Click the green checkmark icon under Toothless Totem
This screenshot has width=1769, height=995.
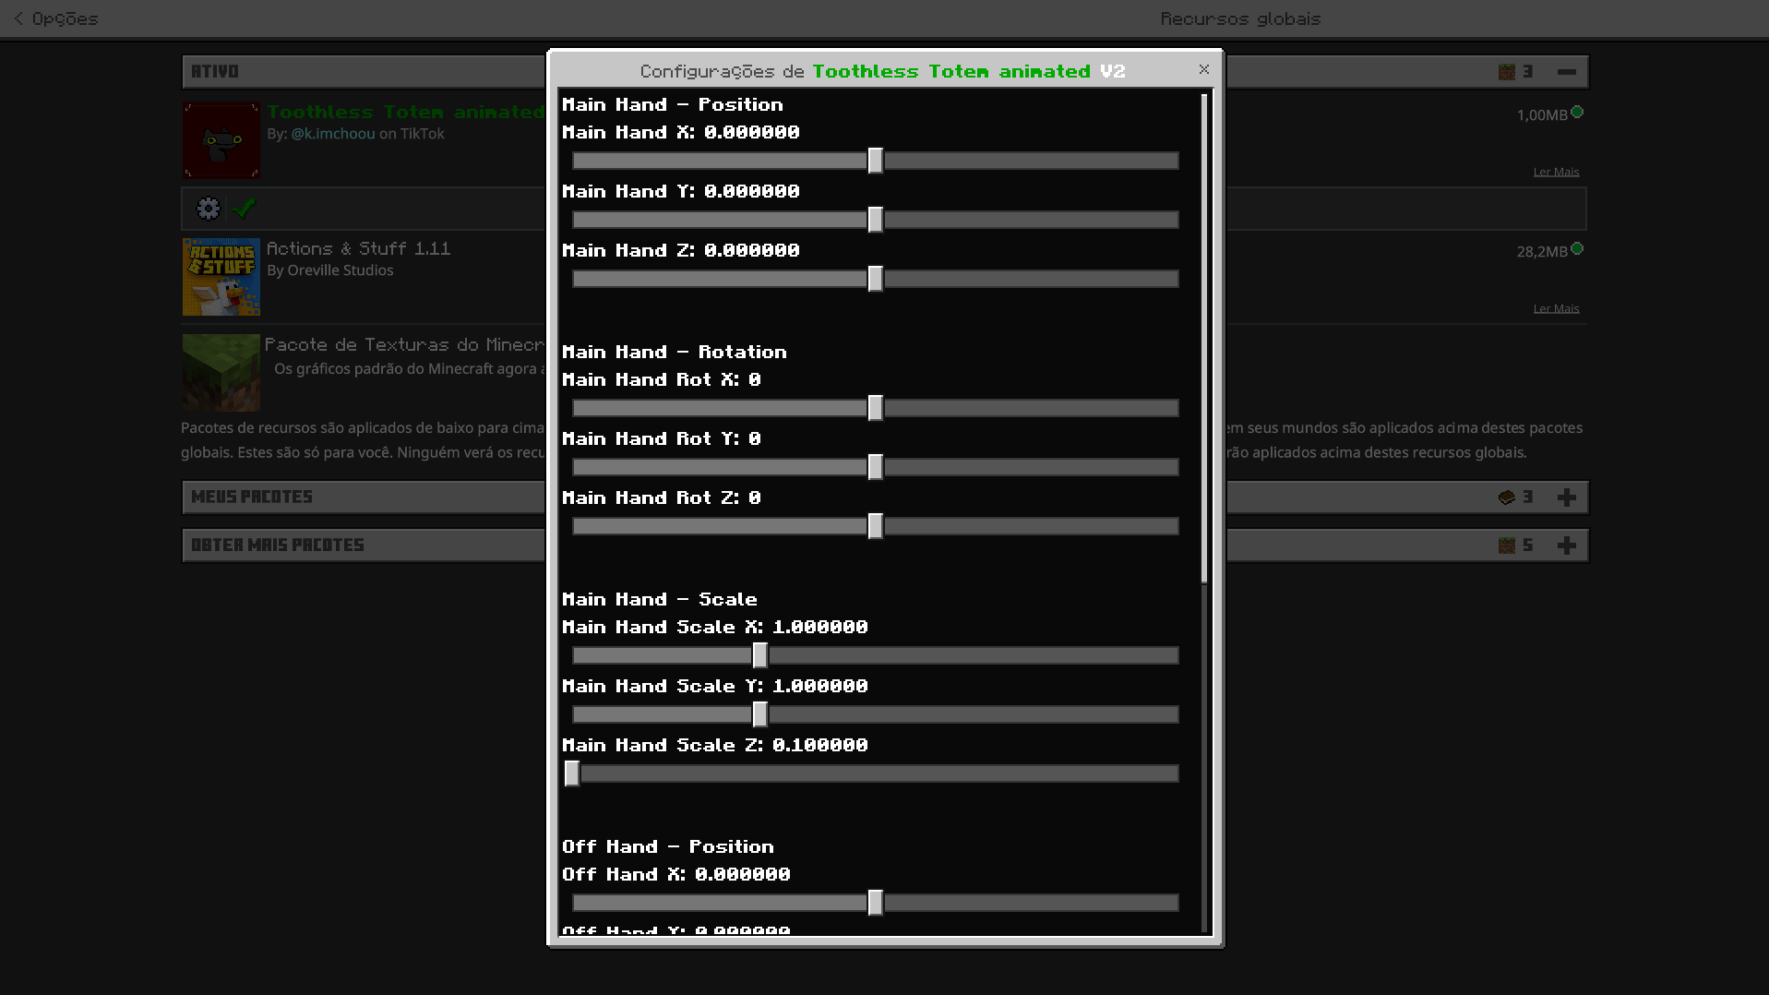[244, 209]
